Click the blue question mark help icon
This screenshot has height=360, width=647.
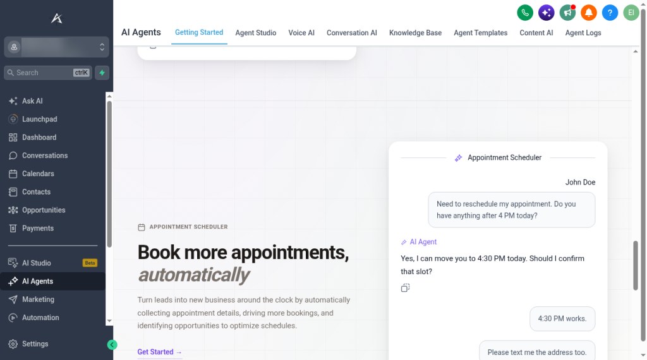[610, 13]
